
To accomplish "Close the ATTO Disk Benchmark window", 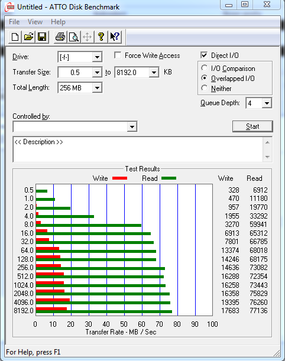I will 267,5.
